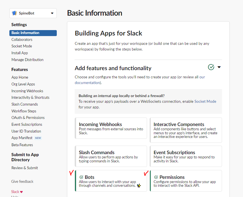
Task: Open the Bots feature card
Action: click(111, 181)
